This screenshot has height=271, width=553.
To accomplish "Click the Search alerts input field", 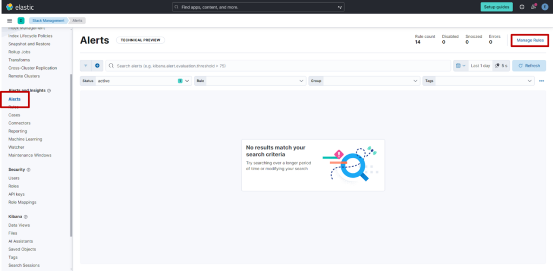I will tap(278, 66).
